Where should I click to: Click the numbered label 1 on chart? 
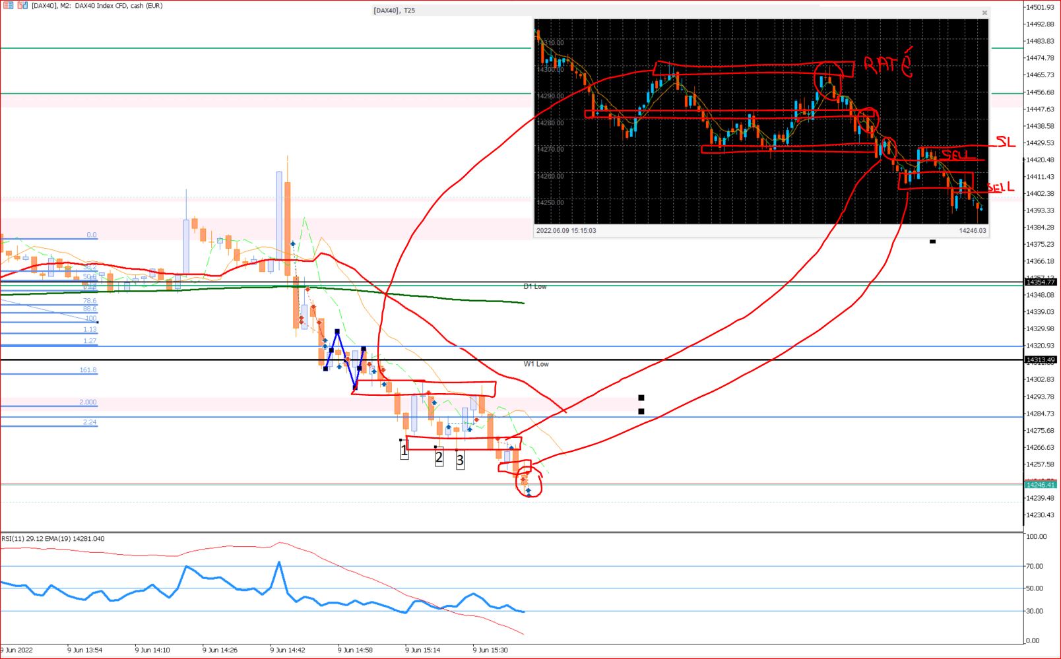tap(404, 452)
